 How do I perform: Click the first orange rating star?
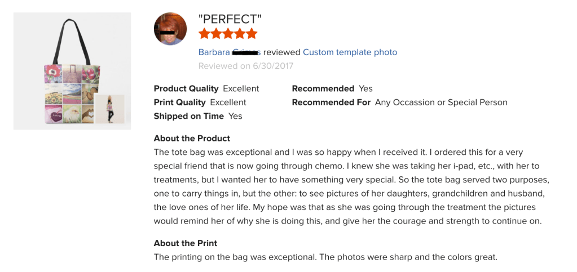[204, 34]
